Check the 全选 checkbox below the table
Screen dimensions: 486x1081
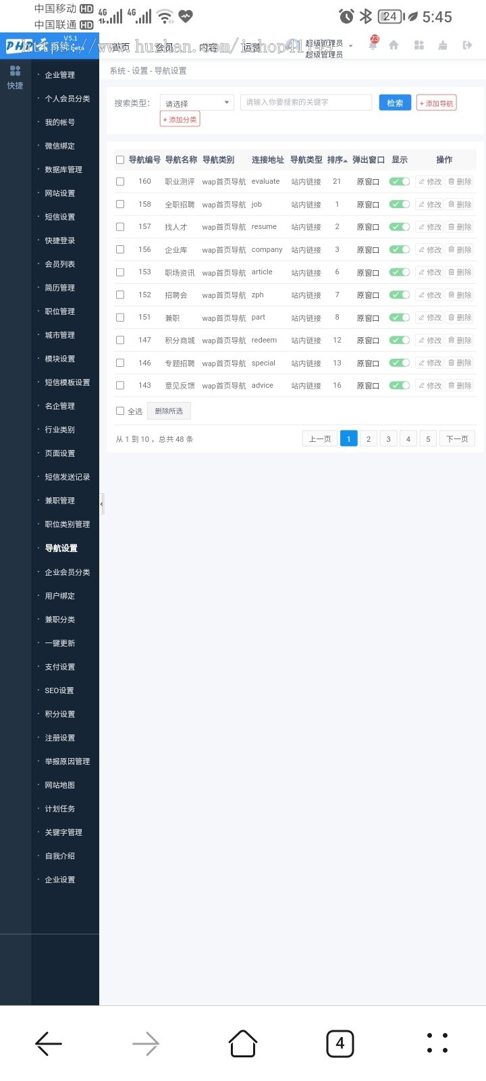[x=120, y=411]
